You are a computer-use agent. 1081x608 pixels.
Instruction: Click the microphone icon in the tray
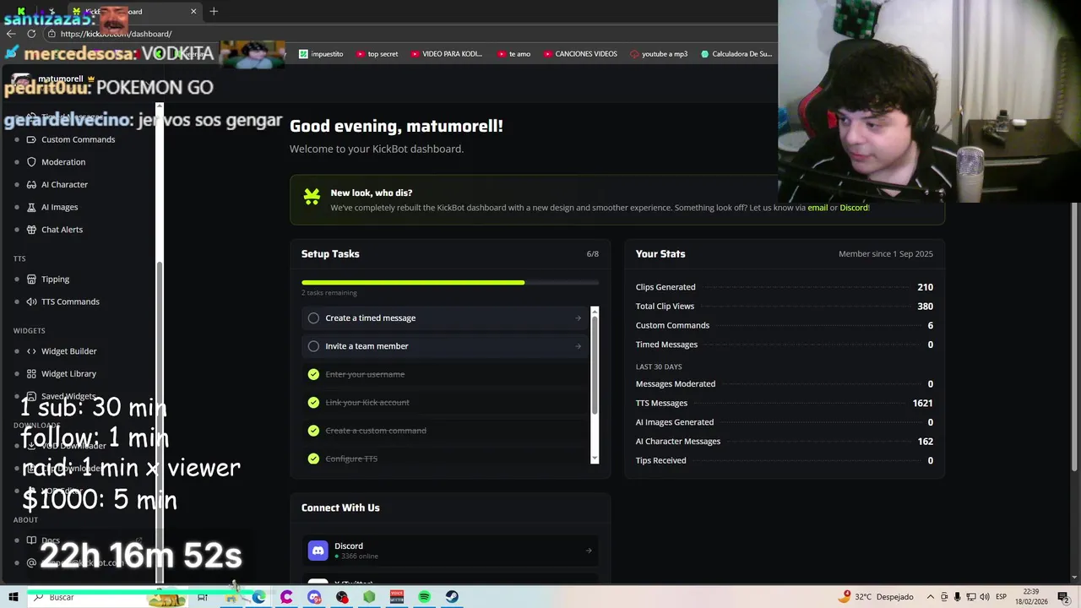tap(957, 597)
